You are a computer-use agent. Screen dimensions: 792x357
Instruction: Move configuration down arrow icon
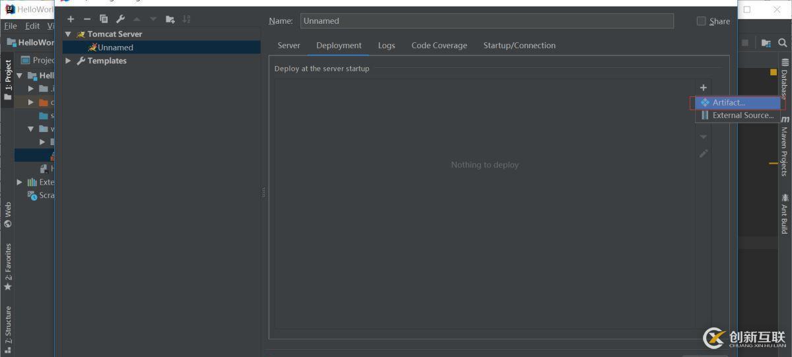(153, 19)
